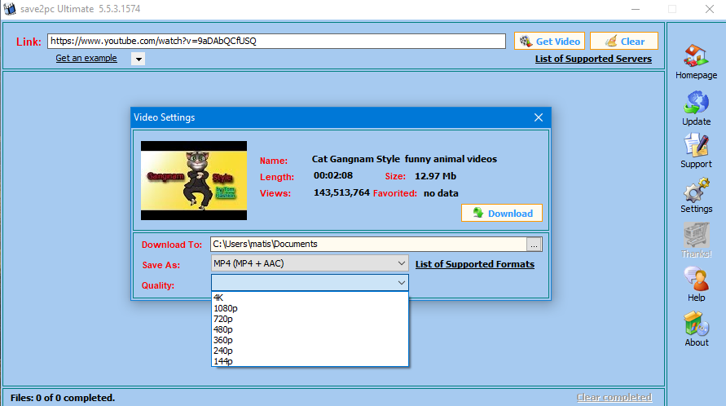Viewport: 726px width, 406px height.
Task: Click the Download To path field
Action: [x=368, y=245]
